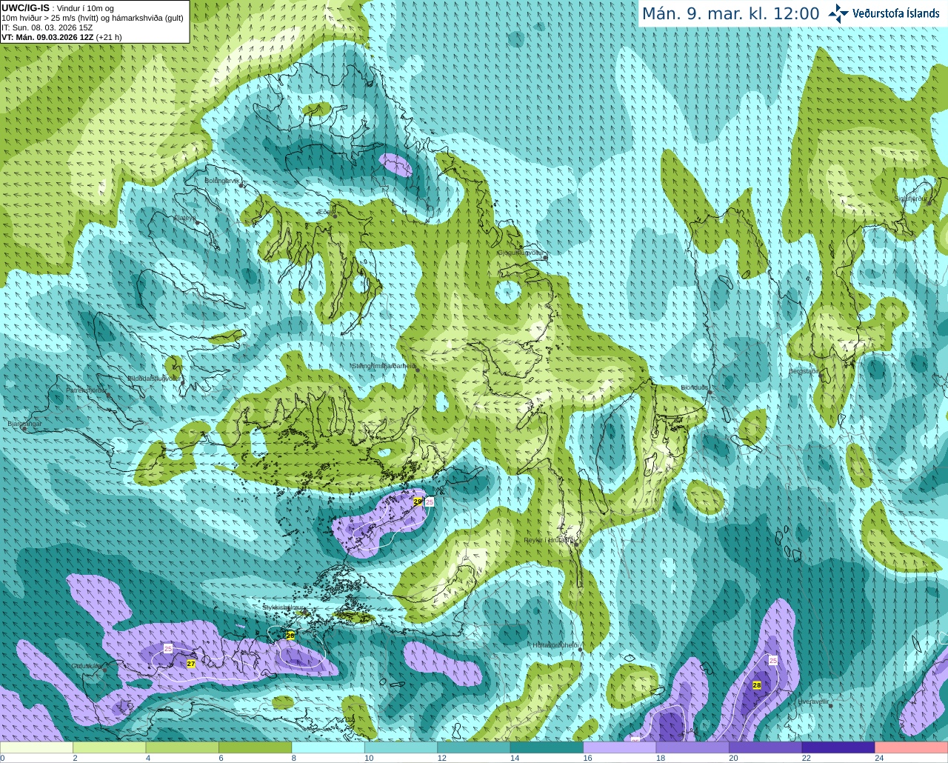
Task: Click the Bíldudalsflugvöllur place label
Action: pos(153,378)
